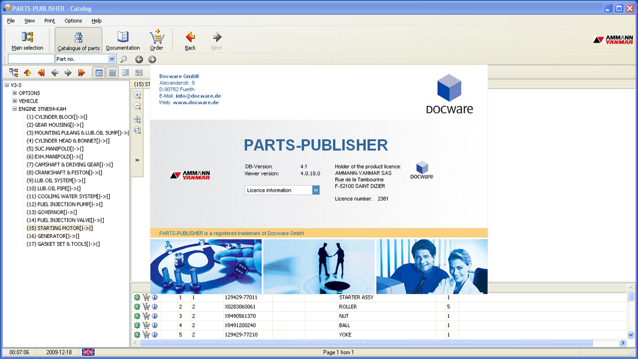Click the round search-forward arrow
This screenshot has height=359, width=638.
point(152,59)
